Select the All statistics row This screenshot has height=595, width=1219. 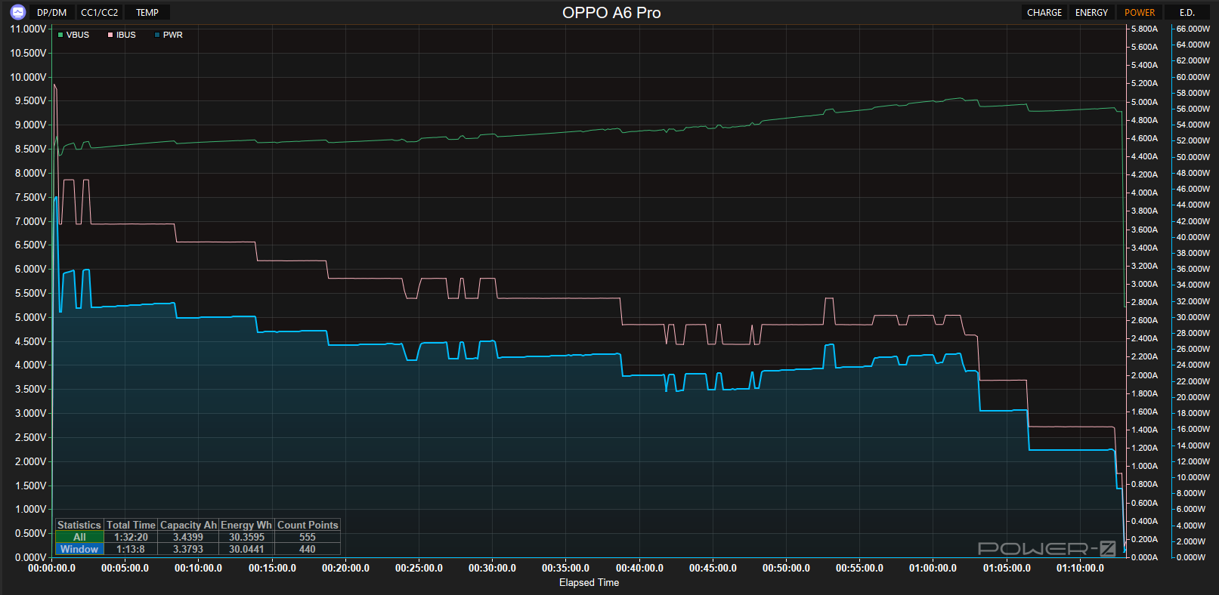(x=79, y=537)
